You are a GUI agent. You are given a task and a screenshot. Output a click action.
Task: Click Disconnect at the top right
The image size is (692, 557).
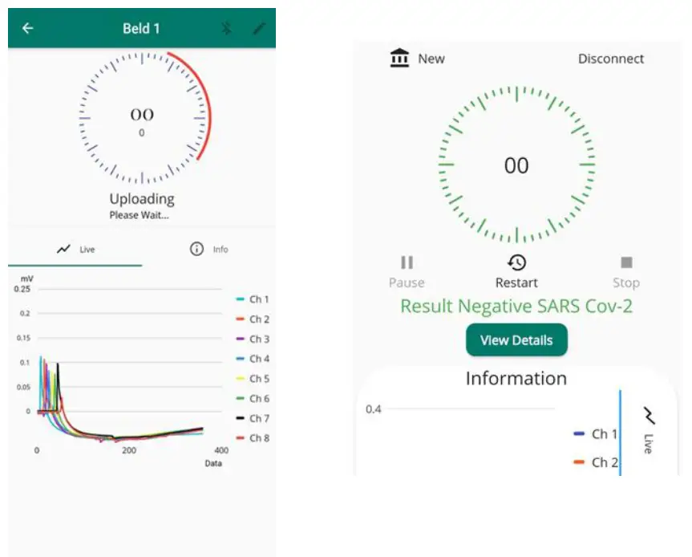point(611,58)
